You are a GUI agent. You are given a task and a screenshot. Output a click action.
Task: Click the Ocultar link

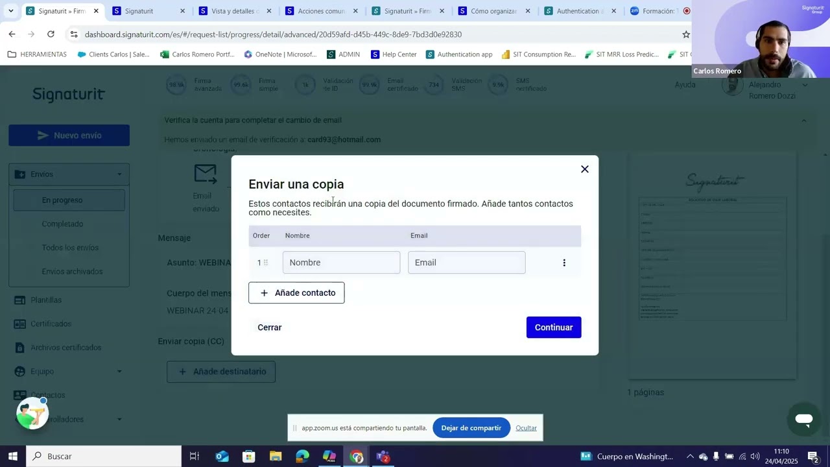coord(526,428)
